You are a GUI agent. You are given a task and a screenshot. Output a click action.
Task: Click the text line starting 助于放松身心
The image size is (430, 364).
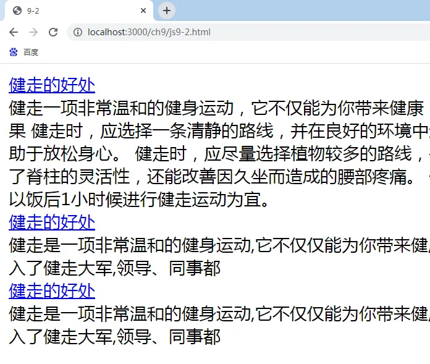click(x=216, y=154)
